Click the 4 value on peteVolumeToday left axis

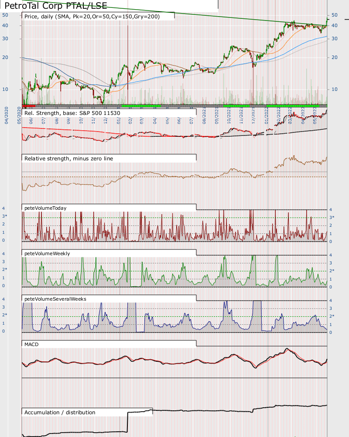[x=3, y=208]
